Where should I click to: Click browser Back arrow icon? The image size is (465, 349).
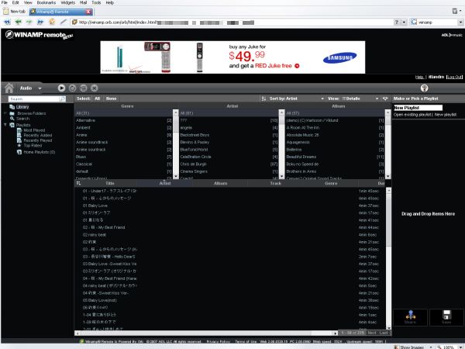(x=18, y=22)
